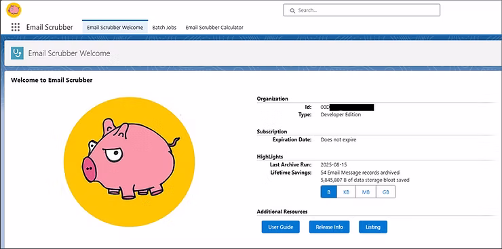Open the User Guide button
This screenshot has height=249, width=502.
pos(280,227)
